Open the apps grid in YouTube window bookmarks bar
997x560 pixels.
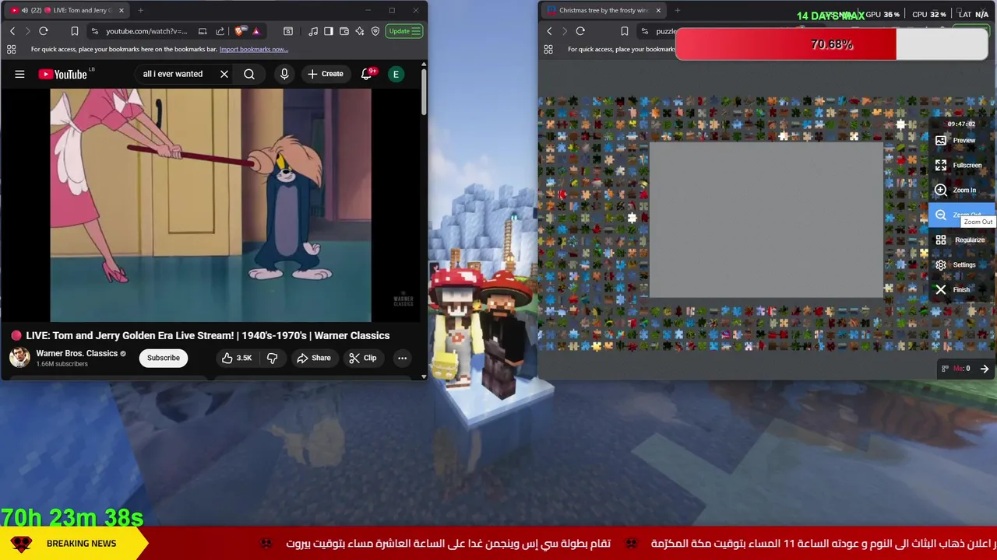tap(12, 49)
